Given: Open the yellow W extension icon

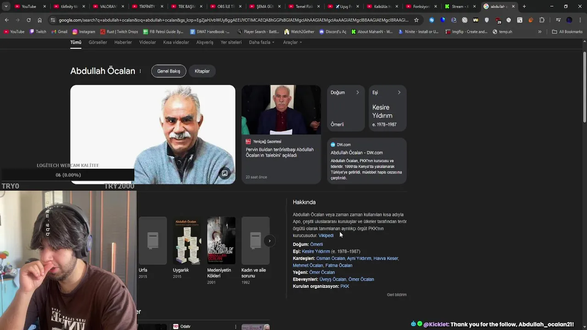Looking at the screenshot, I should click(x=476, y=20).
